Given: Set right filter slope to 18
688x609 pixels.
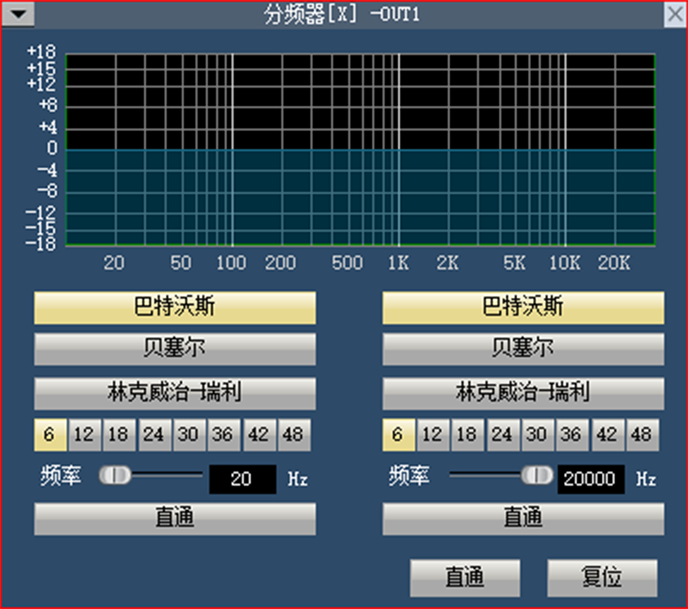Looking at the screenshot, I should (x=467, y=434).
